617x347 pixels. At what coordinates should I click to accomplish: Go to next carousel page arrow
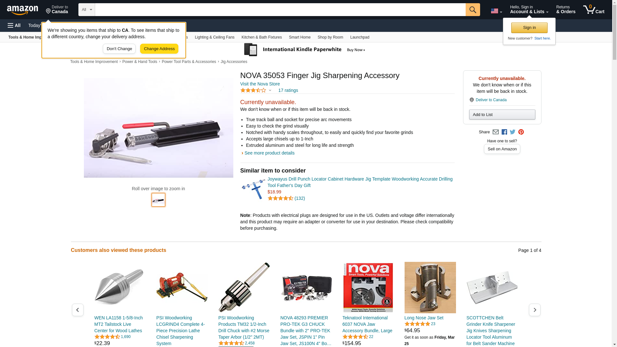(x=534, y=310)
